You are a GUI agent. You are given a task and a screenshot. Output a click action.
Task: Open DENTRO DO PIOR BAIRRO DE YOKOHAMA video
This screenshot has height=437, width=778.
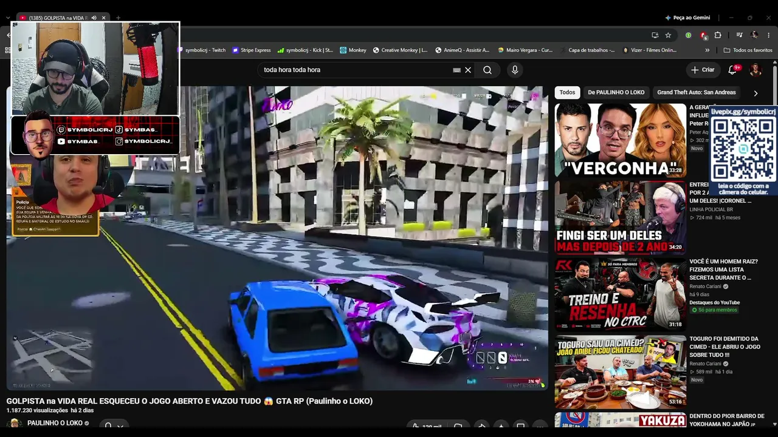pyautogui.click(x=727, y=420)
